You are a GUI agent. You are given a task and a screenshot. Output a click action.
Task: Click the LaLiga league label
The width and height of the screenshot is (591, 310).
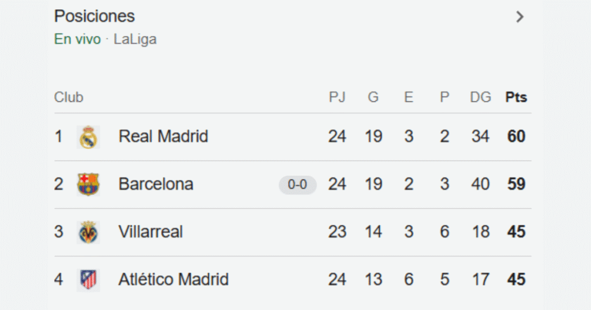coord(135,39)
